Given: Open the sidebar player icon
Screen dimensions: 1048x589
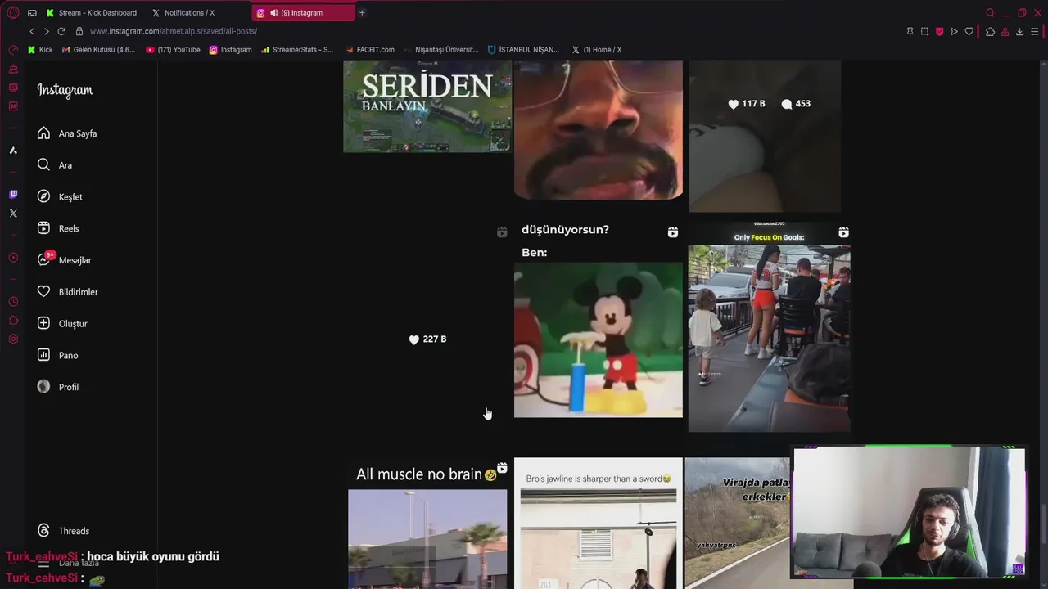Looking at the screenshot, I should pos(13,258).
